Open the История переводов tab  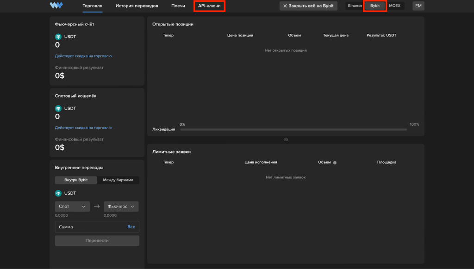137,6
